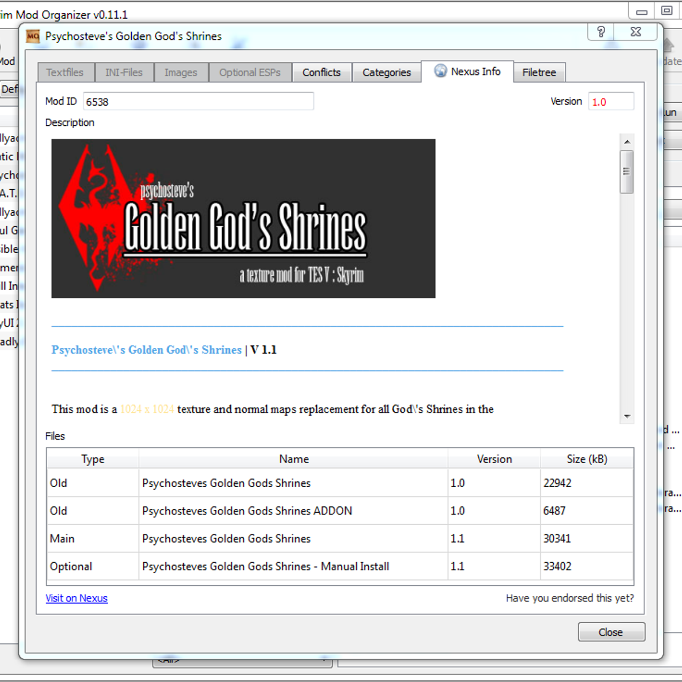Click the Close button
This screenshot has width=682, height=682.
(x=611, y=632)
